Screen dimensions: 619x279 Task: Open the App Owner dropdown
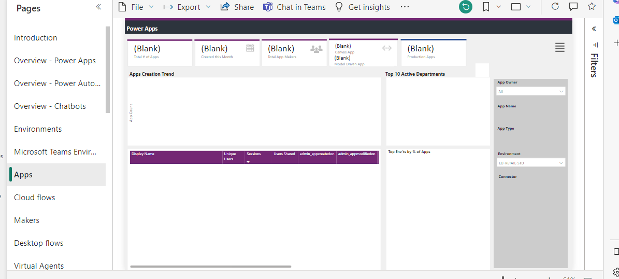click(530, 91)
